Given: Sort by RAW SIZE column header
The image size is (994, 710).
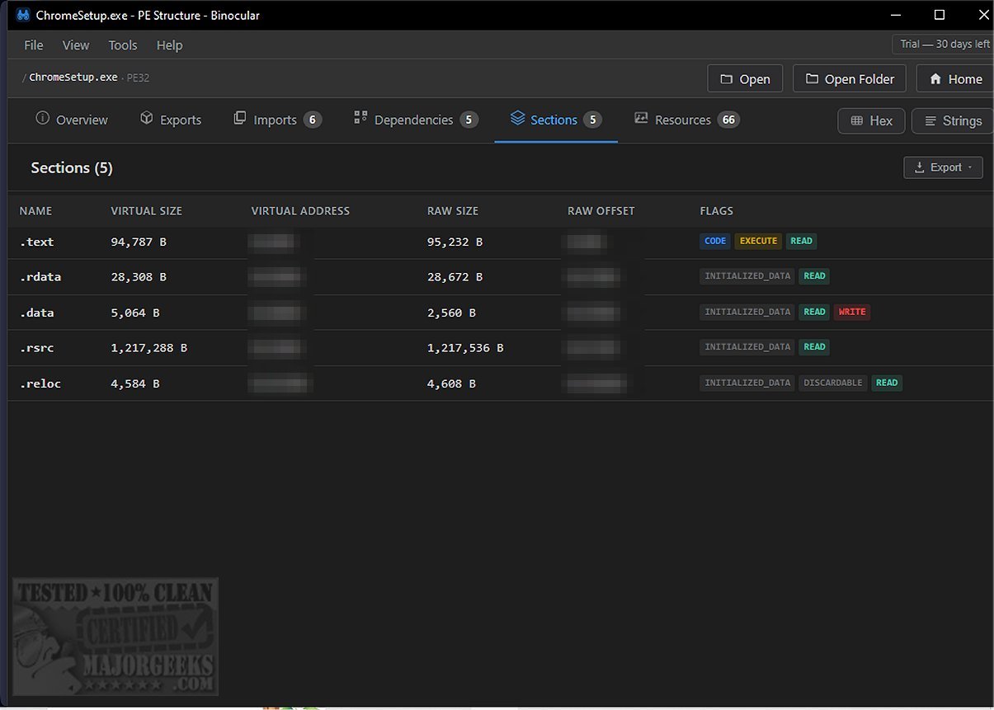Looking at the screenshot, I should pyautogui.click(x=453, y=211).
